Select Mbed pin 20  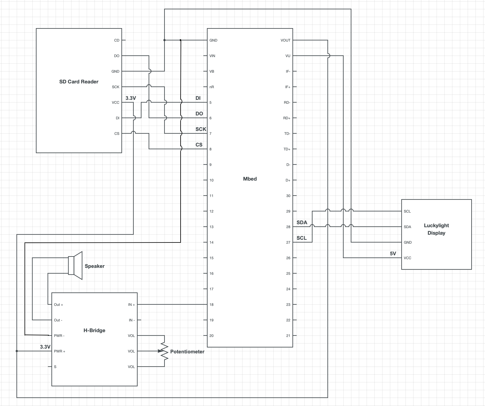211,336
